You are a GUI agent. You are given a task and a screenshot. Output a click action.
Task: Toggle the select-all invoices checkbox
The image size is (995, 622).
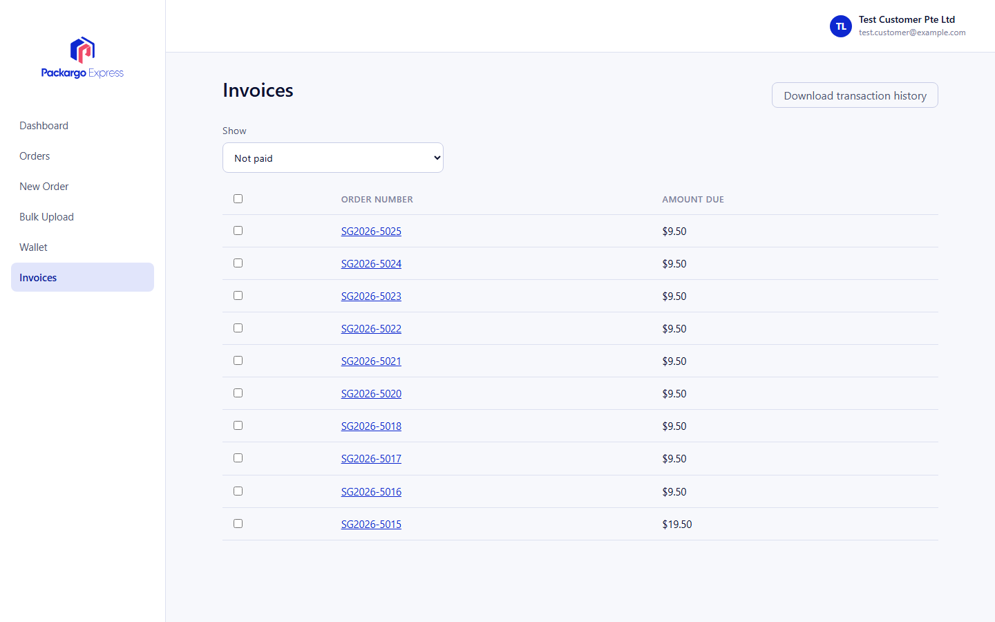(x=238, y=198)
